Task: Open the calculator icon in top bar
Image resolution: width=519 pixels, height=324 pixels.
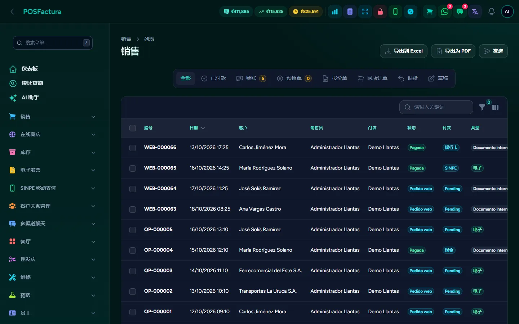Action: tap(350, 12)
